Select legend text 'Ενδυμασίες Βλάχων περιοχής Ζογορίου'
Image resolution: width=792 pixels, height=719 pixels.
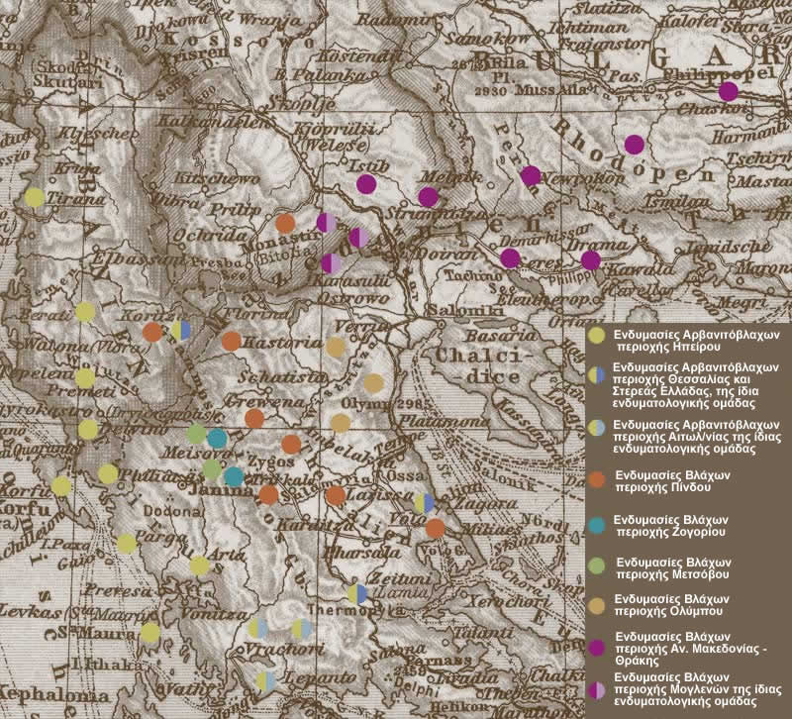pyautogui.click(x=670, y=526)
